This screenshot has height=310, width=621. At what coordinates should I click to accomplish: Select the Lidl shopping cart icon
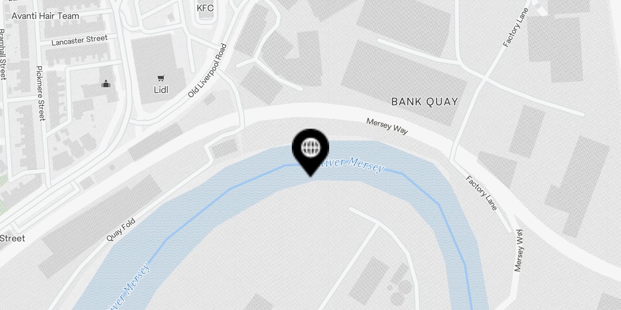point(161,78)
